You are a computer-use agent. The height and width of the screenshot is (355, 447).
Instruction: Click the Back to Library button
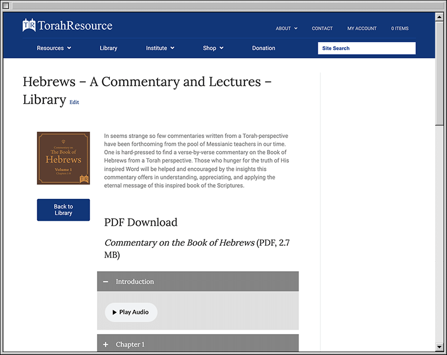click(63, 210)
